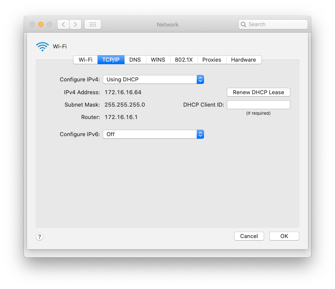Open the Configure IPv4 dropdown

[x=153, y=80]
